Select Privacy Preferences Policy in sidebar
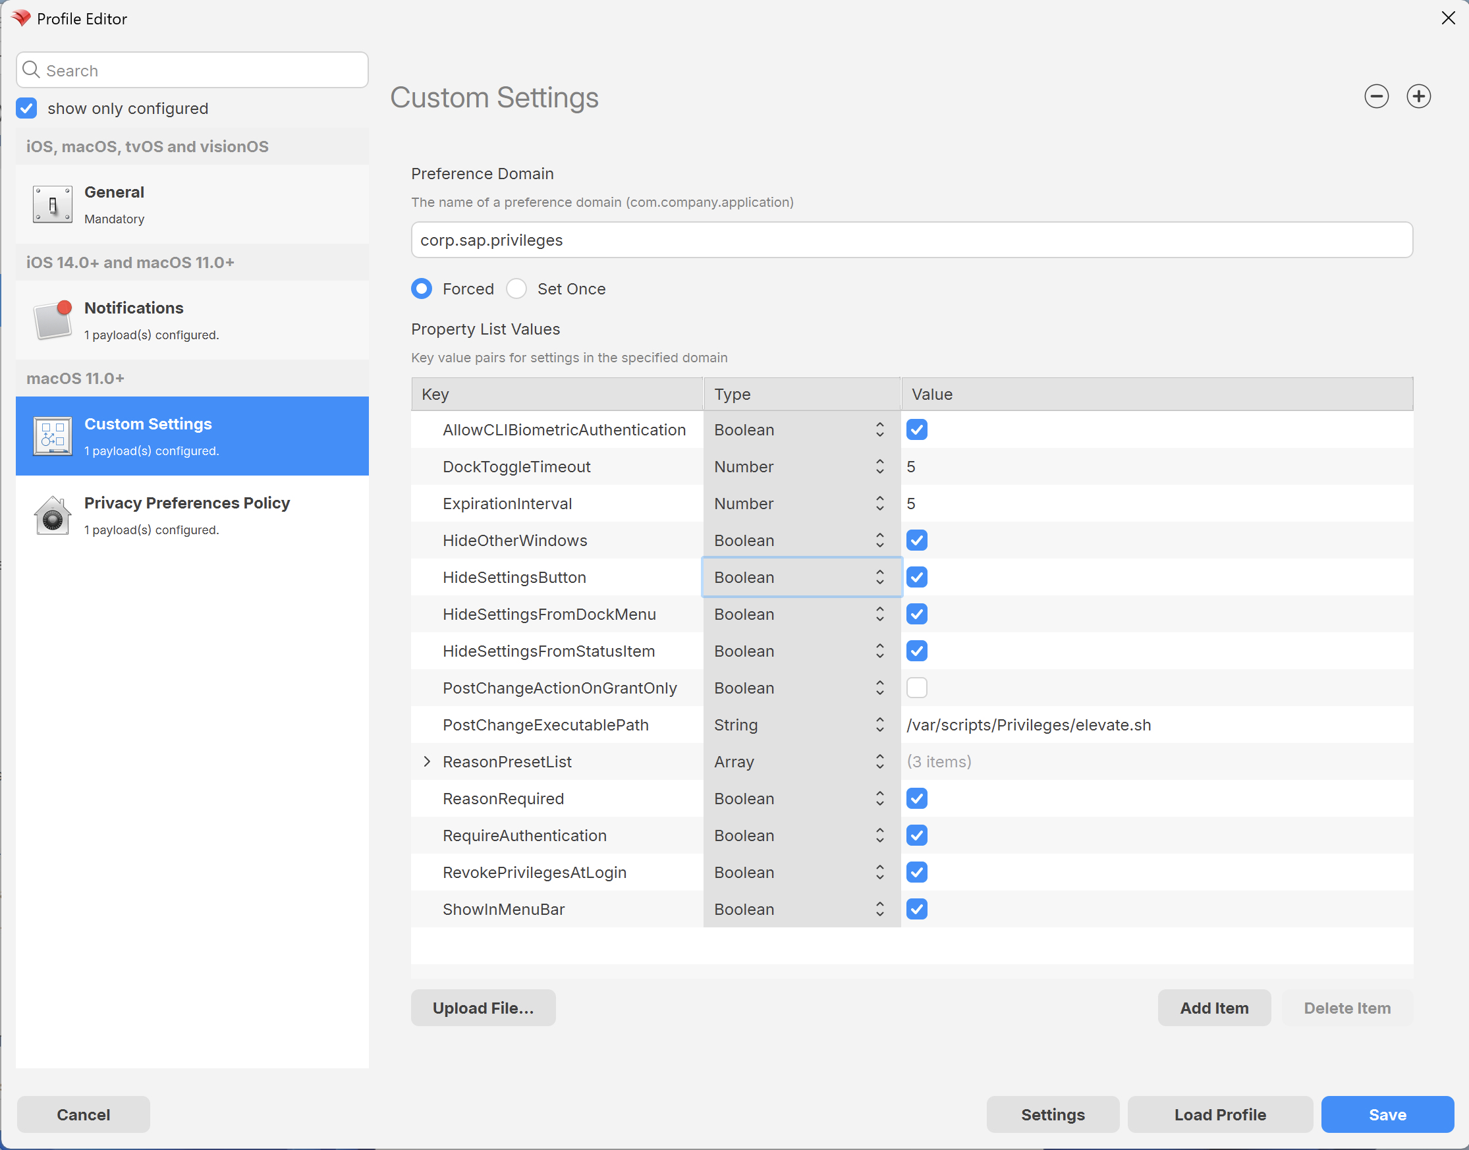Viewport: 1469px width, 1150px height. 192,515
